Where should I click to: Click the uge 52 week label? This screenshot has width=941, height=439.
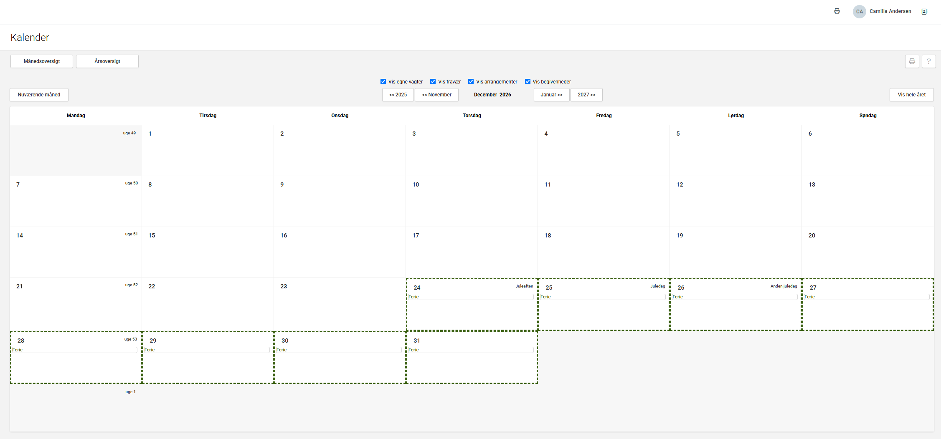pyautogui.click(x=132, y=285)
